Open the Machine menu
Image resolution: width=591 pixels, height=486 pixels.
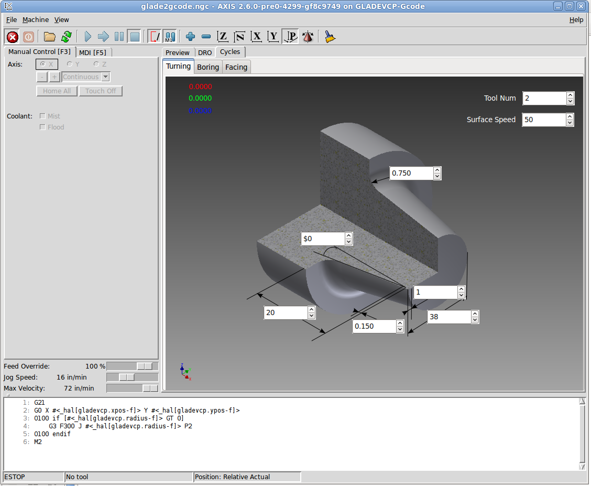point(36,20)
